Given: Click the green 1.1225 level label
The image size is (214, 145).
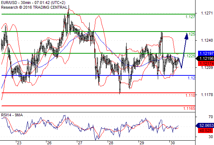Looking at the screenshot, I should (189, 56).
